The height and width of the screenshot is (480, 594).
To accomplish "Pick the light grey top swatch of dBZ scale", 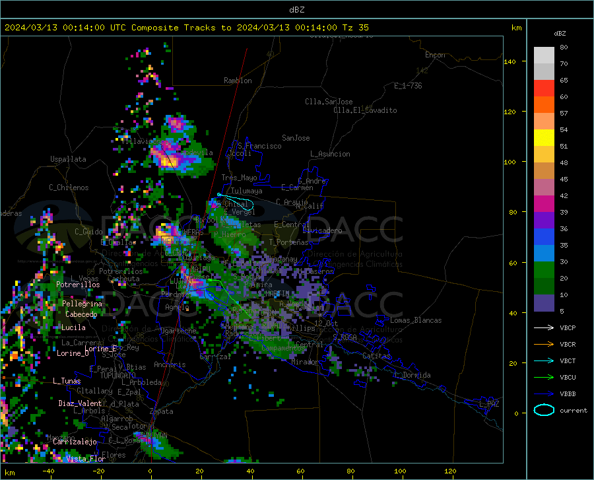I will (544, 55).
